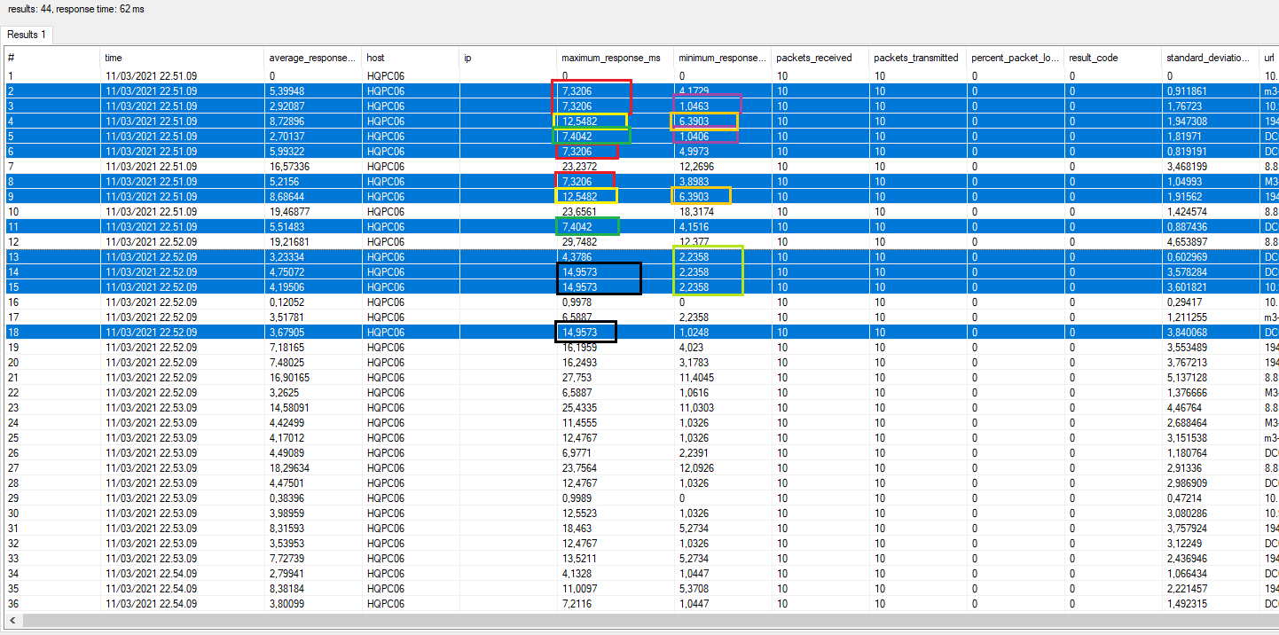Select the average response cell 18,29634
Viewport: 1279px width, 635px height.
pos(313,468)
